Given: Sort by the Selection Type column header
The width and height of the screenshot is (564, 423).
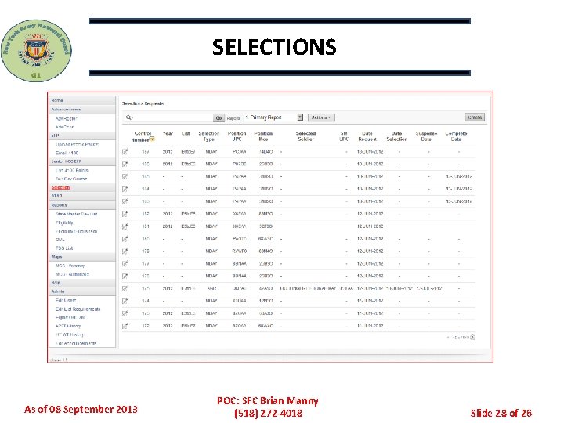Looking at the screenshot, I should pyautogui.click(x=209, y=136).
